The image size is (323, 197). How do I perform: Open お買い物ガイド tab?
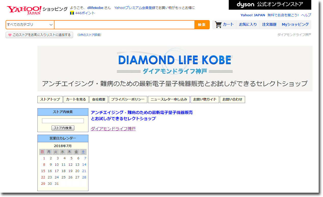coord(205,100)
